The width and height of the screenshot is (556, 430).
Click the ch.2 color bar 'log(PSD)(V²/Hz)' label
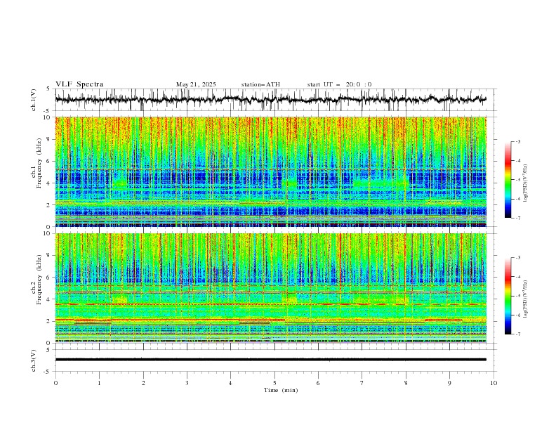[x=526, y=299]
